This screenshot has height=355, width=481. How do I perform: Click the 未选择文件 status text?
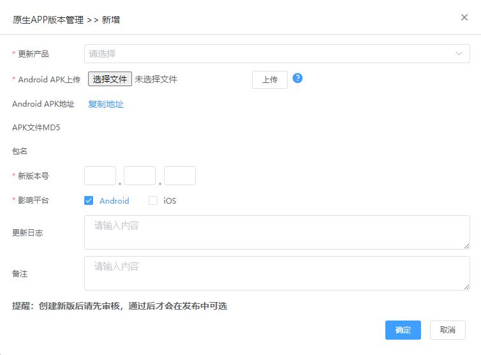point(156,79)
